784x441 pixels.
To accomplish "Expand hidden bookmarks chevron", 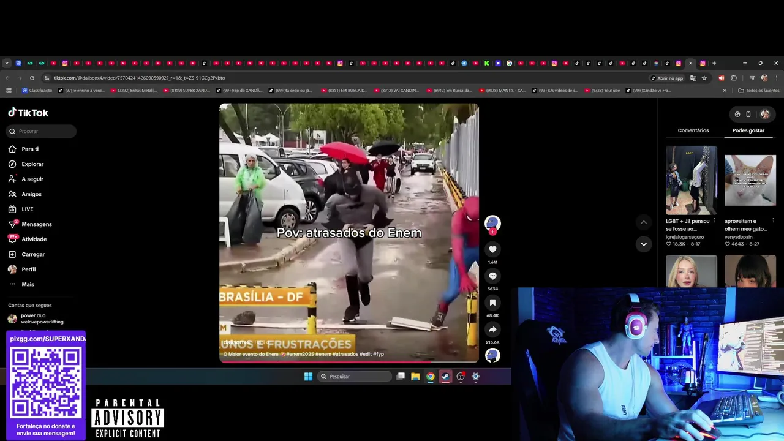I will coord(725,91).
